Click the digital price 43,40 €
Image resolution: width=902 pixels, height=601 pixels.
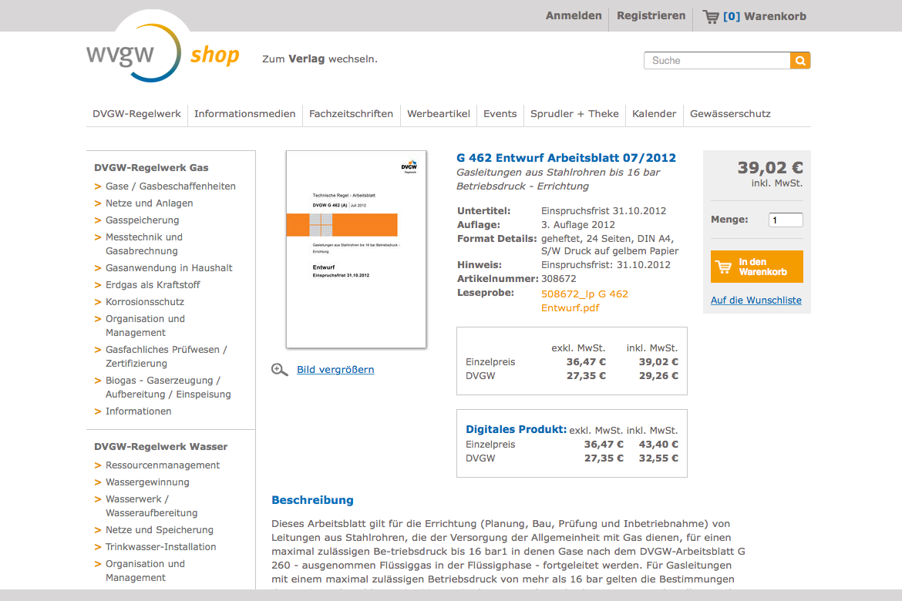(x=658, y=445)
